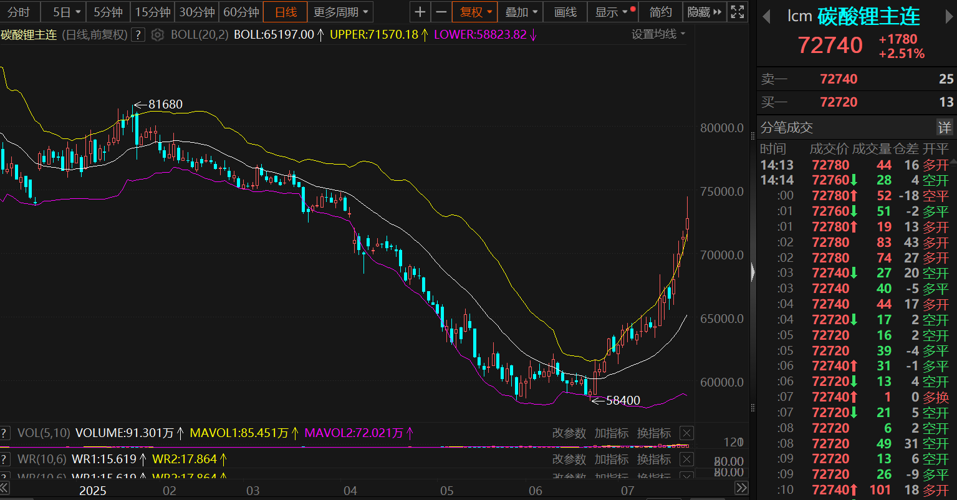
Task: Zoom out chart with minus button
Action: pyautogui.click(x=441, y=12)
